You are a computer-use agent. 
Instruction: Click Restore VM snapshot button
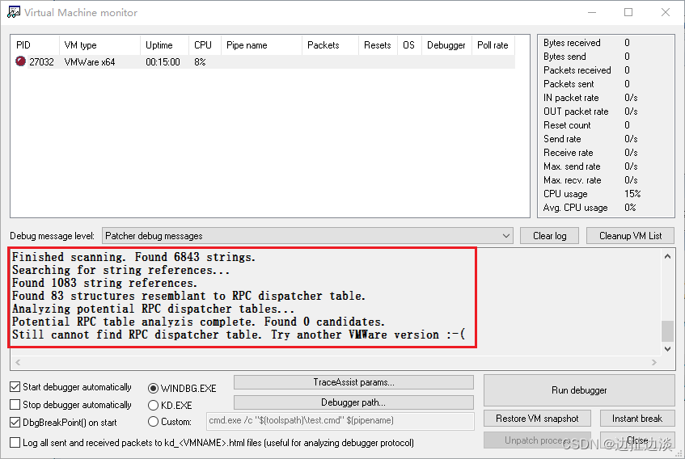537,419
